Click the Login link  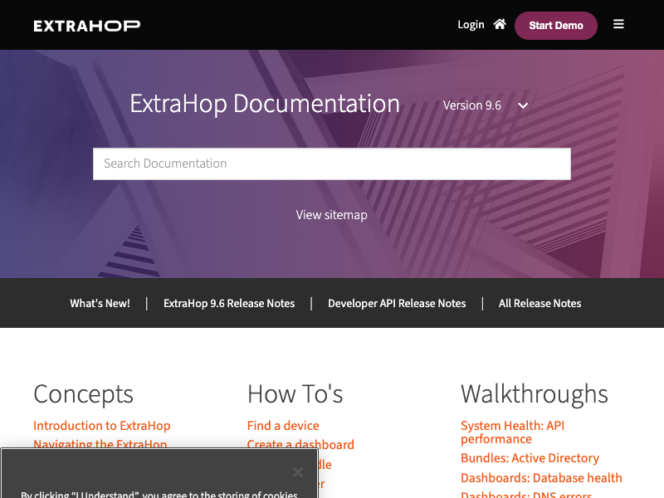click(471, 25)
